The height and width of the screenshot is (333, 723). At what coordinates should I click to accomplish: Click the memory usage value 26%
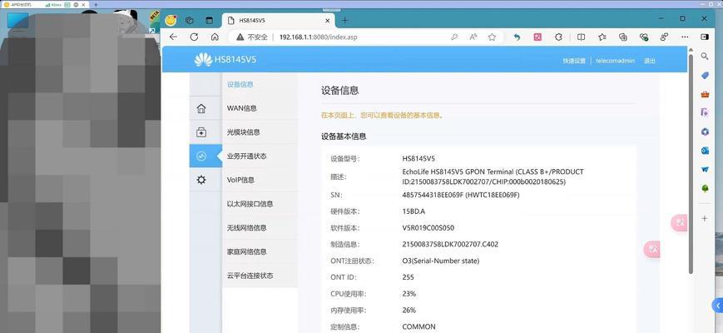click(409, 311)
